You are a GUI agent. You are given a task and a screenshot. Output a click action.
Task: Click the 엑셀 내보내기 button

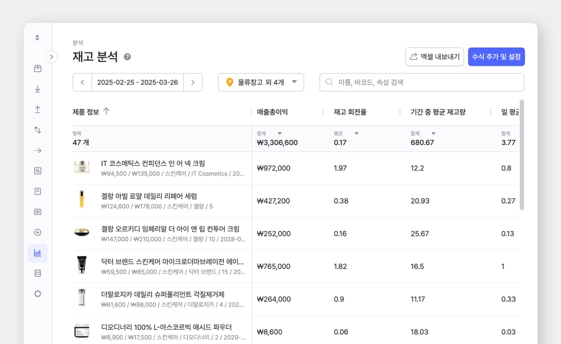(435, 57)
